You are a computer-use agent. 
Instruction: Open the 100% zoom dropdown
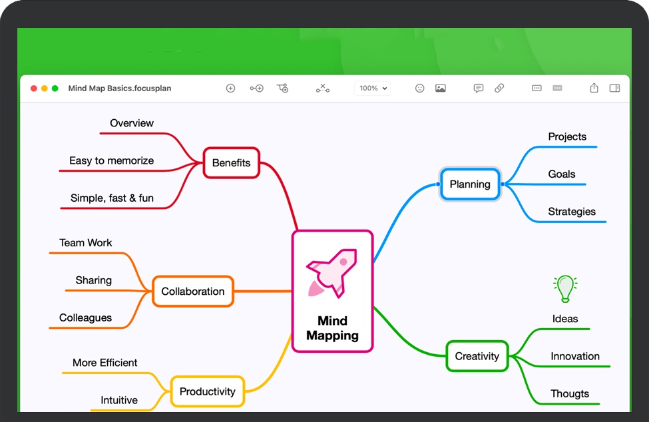373,88
